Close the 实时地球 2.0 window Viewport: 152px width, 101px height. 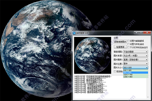[x=147, y=33]
